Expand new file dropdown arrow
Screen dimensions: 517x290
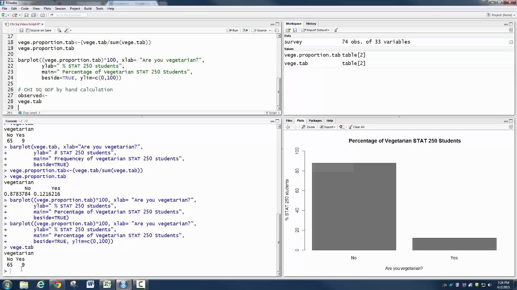coord(8,15)
